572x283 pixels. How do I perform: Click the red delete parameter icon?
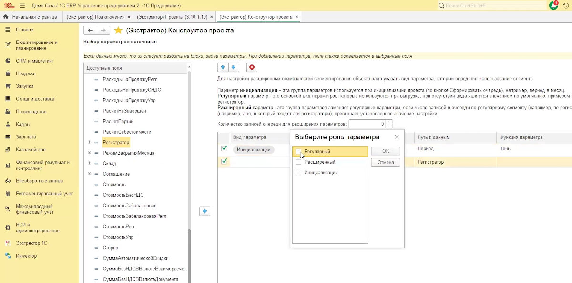coord(252,67)
